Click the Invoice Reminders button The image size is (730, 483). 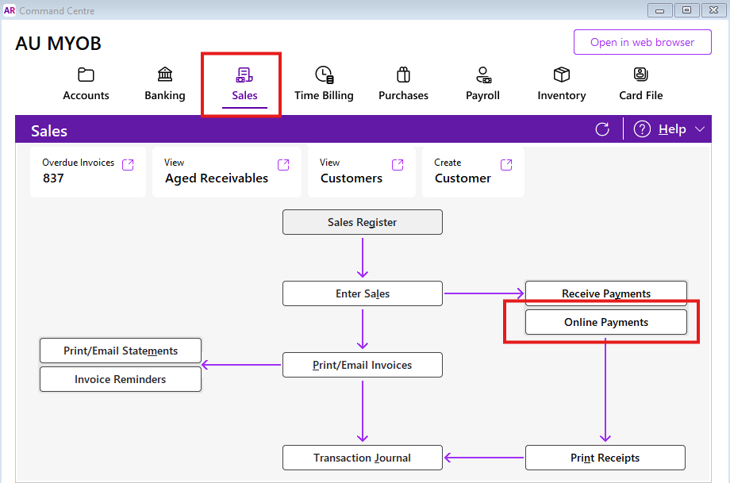[x=120, y=379]
